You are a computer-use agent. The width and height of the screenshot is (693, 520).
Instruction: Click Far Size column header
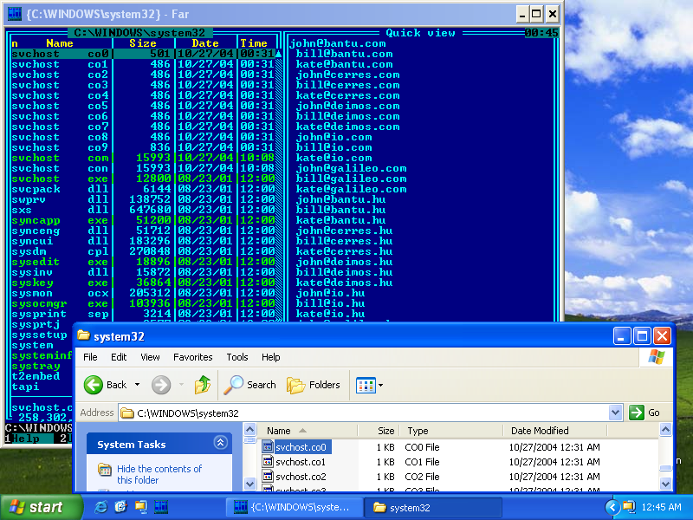[x=143, y=43]
